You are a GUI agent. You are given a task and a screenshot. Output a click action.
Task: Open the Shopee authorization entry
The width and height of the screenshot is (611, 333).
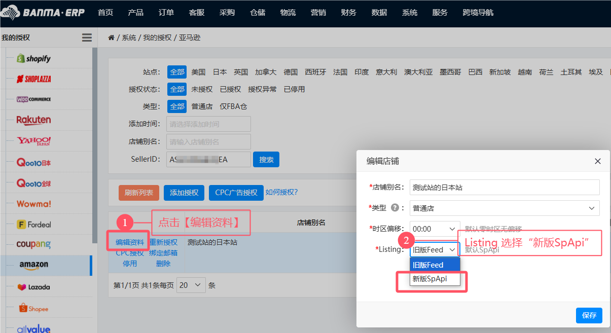(x=34, y=308)
